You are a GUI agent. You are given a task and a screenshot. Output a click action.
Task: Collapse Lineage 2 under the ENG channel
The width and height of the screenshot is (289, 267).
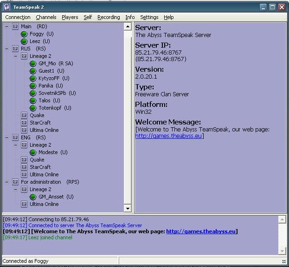click(15, 145)
